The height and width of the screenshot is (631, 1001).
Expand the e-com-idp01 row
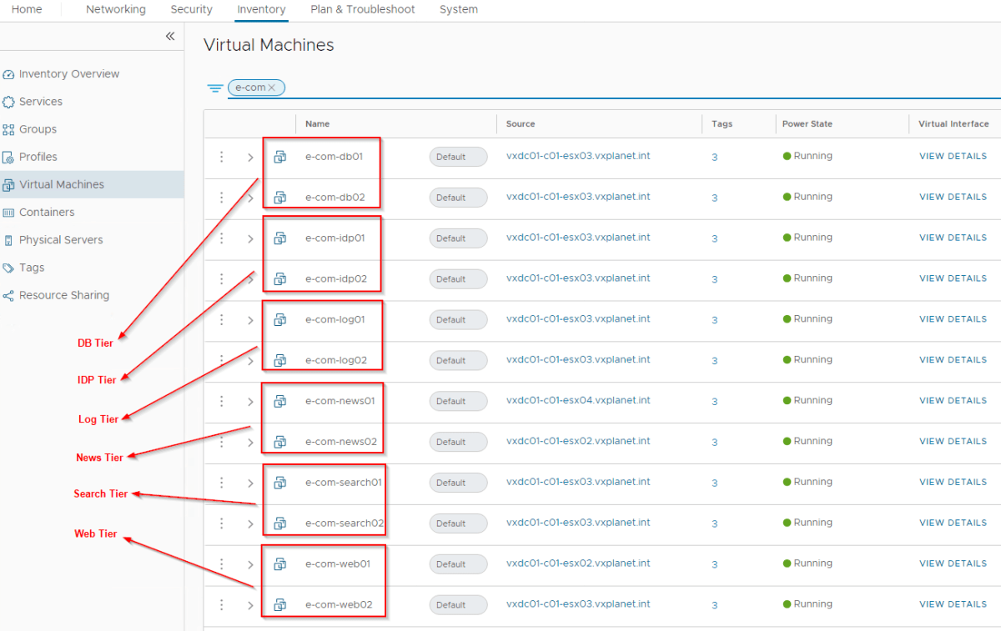(x=250, y=238)
